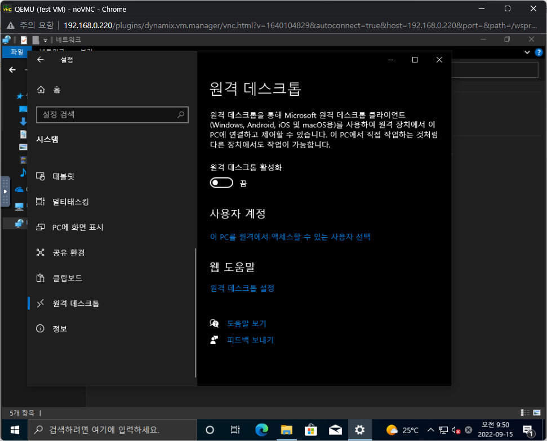
Task: Select Music note in Explorer pane
Action: [23, 172]
